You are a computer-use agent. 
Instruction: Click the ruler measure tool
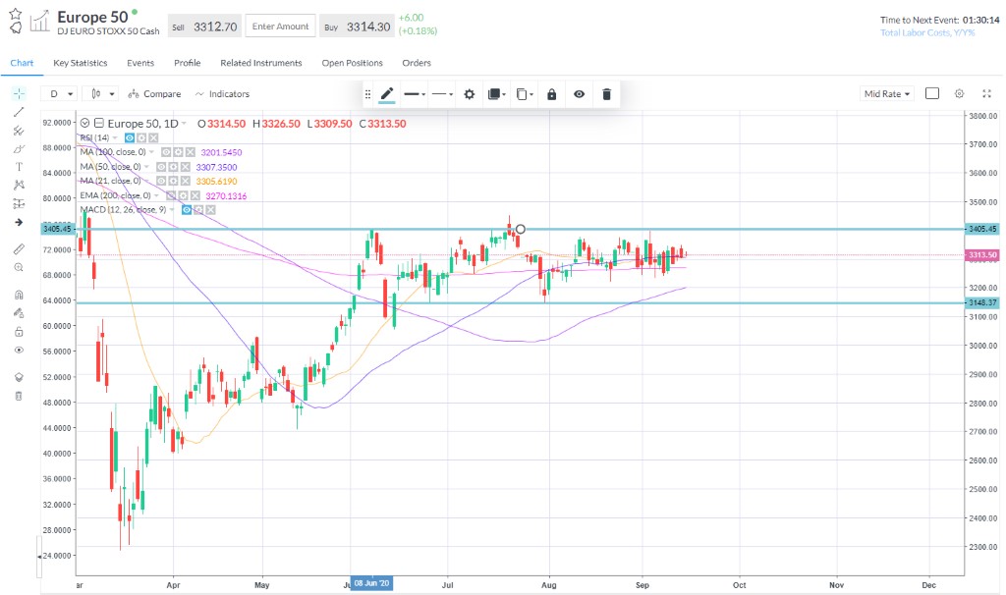click(x=19, y=248)
